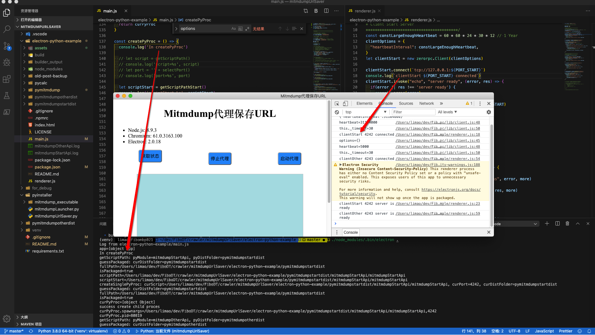This screenshot has height=335, width=595.
Task: Click the app window vertical scrollbar
Action: coord(329,152)
